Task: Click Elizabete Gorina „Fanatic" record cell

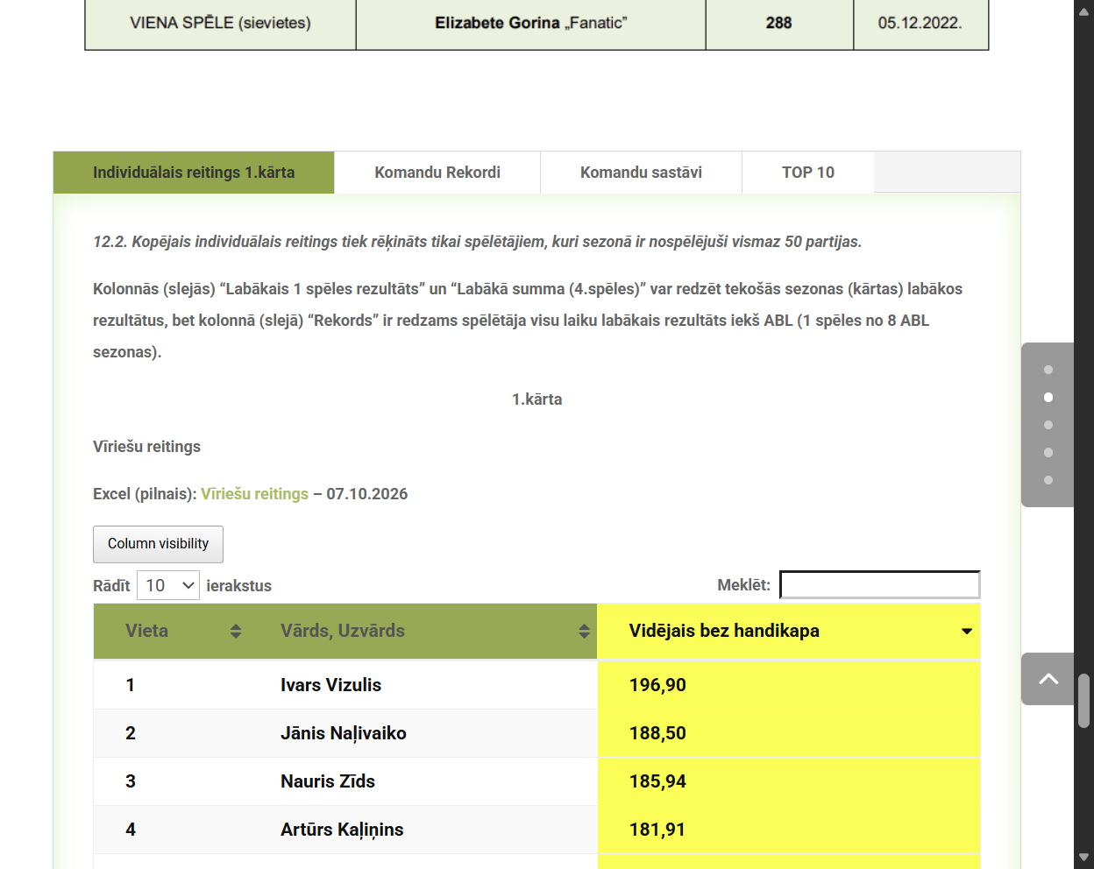Action: tap(531, 24)
